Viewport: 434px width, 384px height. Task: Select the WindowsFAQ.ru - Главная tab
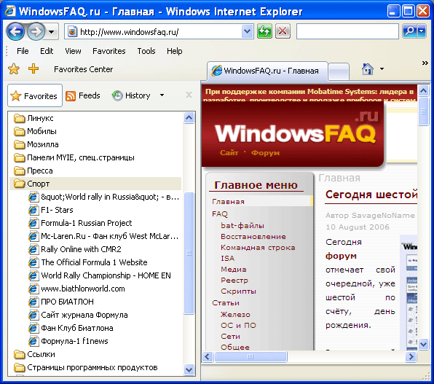[267, 71]
